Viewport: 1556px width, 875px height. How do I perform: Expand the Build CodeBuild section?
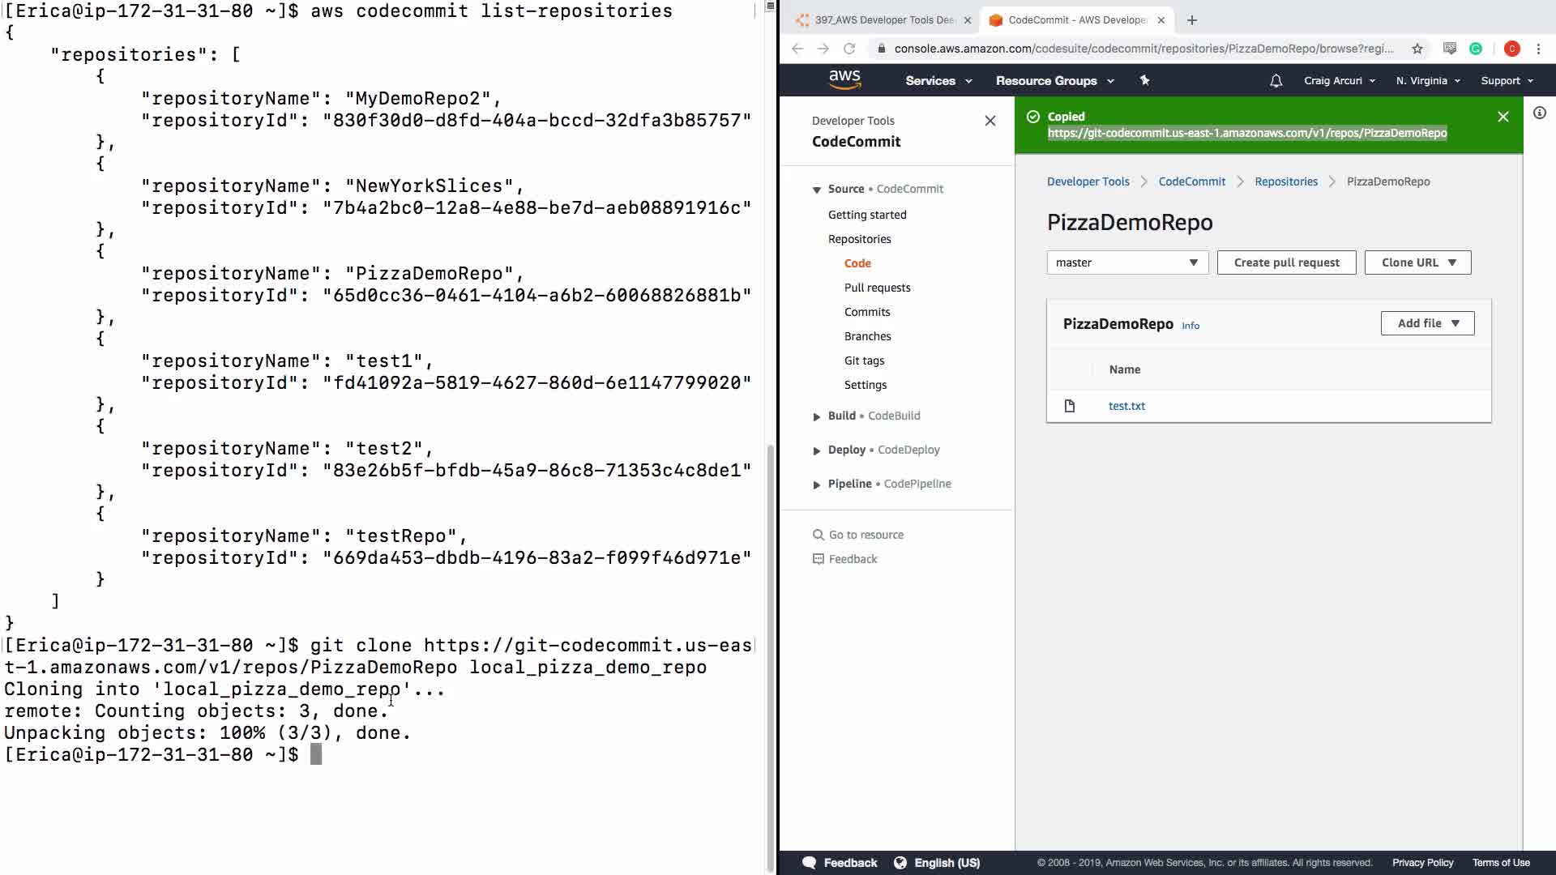point(816,416)
